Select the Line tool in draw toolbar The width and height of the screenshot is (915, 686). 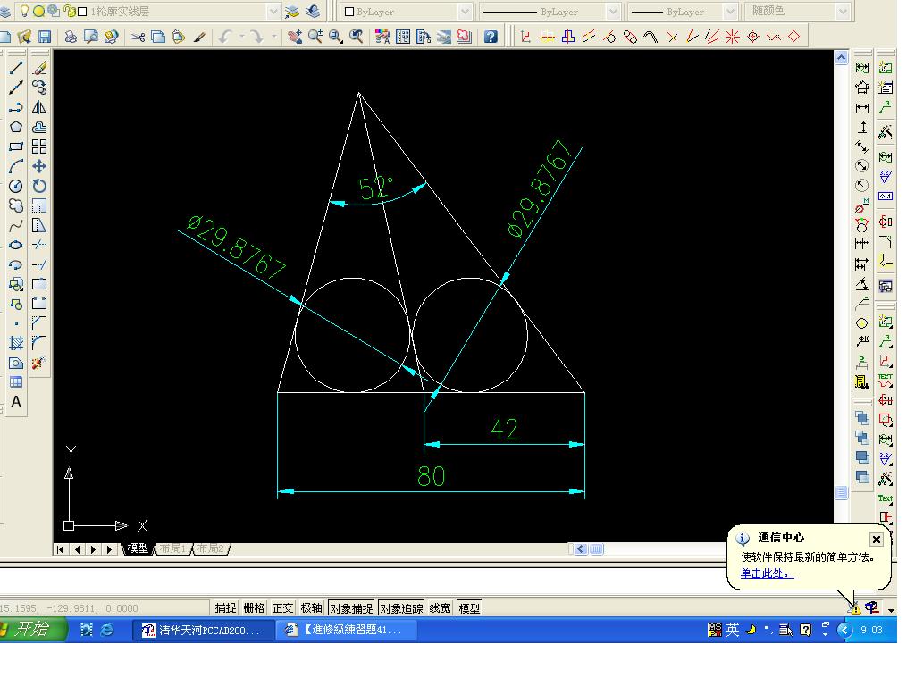coord(16,68)
